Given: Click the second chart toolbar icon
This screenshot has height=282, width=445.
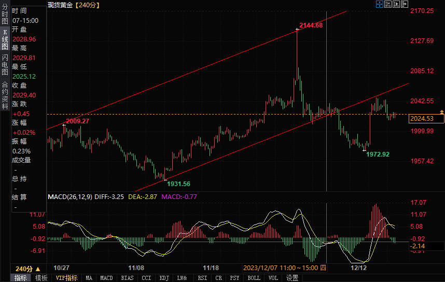Looking at the screenshot, I should click(x=387, y=4).
